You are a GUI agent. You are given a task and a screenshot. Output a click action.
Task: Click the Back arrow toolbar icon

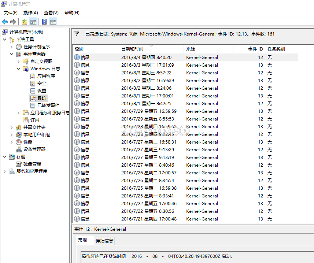[5, 22]
